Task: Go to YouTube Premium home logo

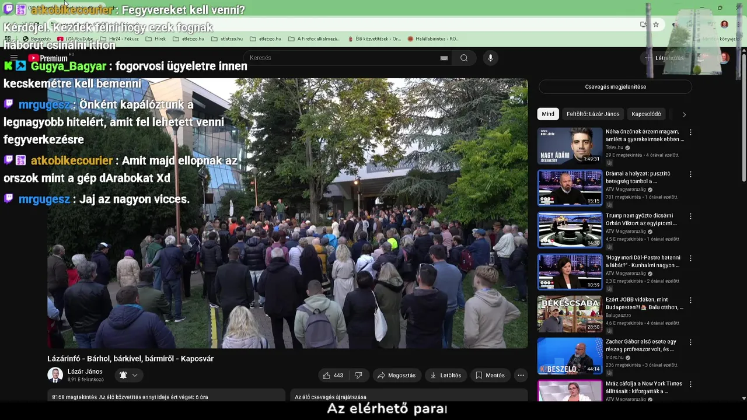Action: [48, 58]
